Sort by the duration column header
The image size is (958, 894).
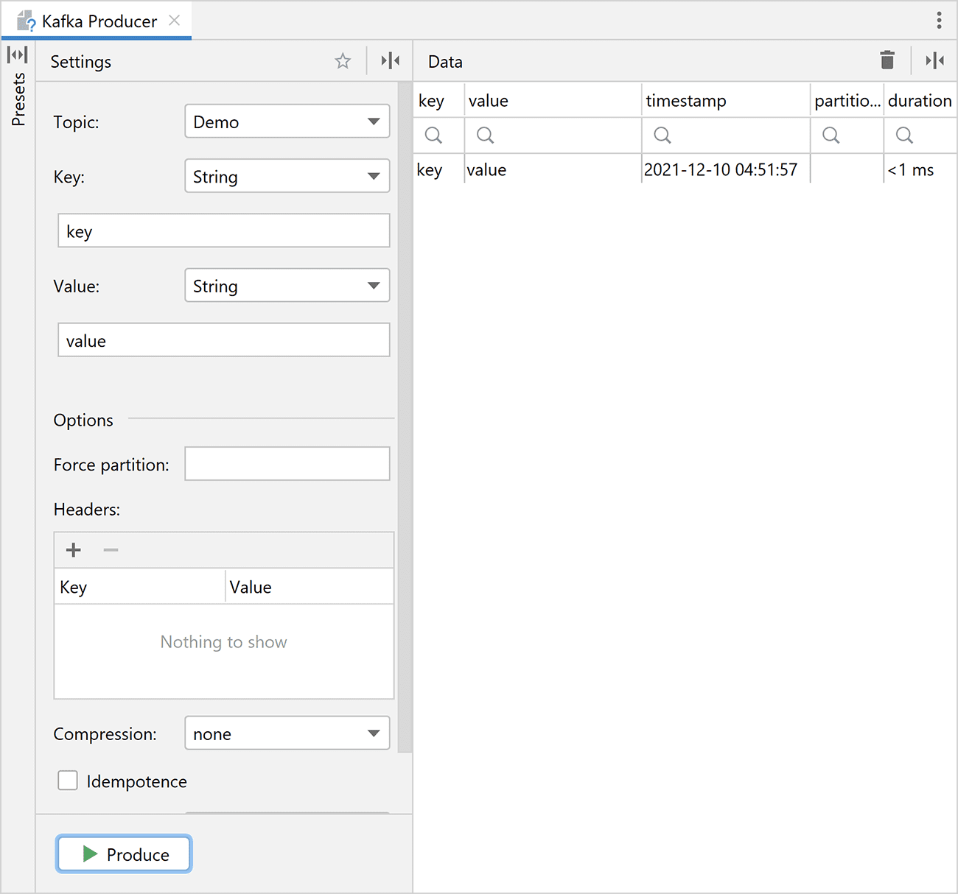tap(920, 100)
